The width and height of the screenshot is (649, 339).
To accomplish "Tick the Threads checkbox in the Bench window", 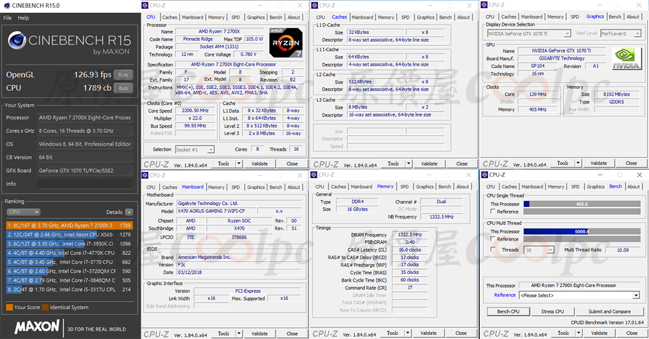I will point(493,250).
